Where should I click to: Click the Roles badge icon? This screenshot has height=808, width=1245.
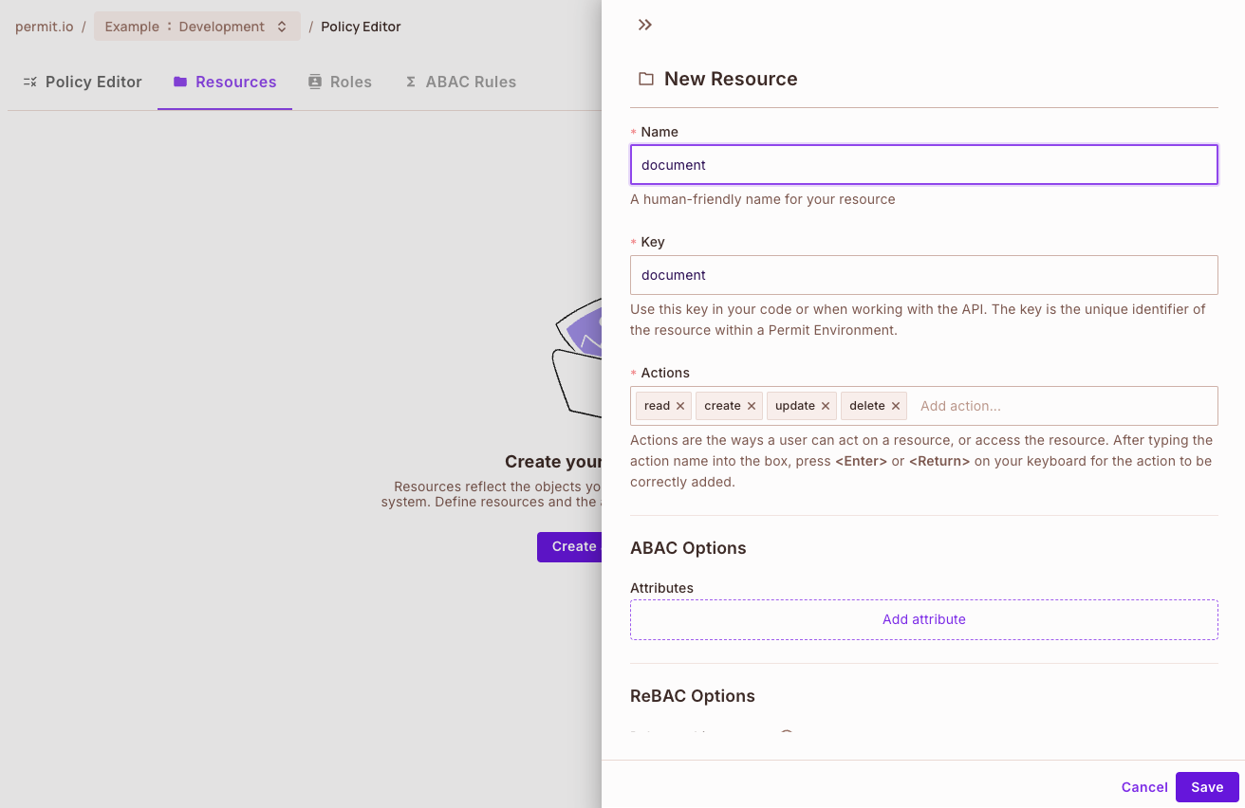pos(313,82)
